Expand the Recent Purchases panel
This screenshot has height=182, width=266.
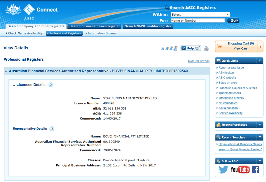pyautogui.click(x=260, y=125)
